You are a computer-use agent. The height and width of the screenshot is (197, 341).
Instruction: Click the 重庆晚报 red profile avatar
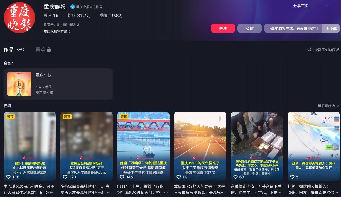(x=19, y=17)
